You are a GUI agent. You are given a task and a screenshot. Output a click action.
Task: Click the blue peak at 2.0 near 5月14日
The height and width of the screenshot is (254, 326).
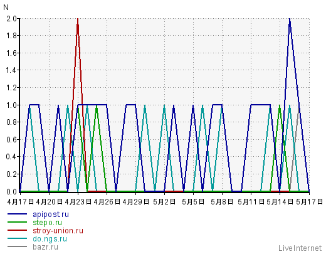(290, 20)
